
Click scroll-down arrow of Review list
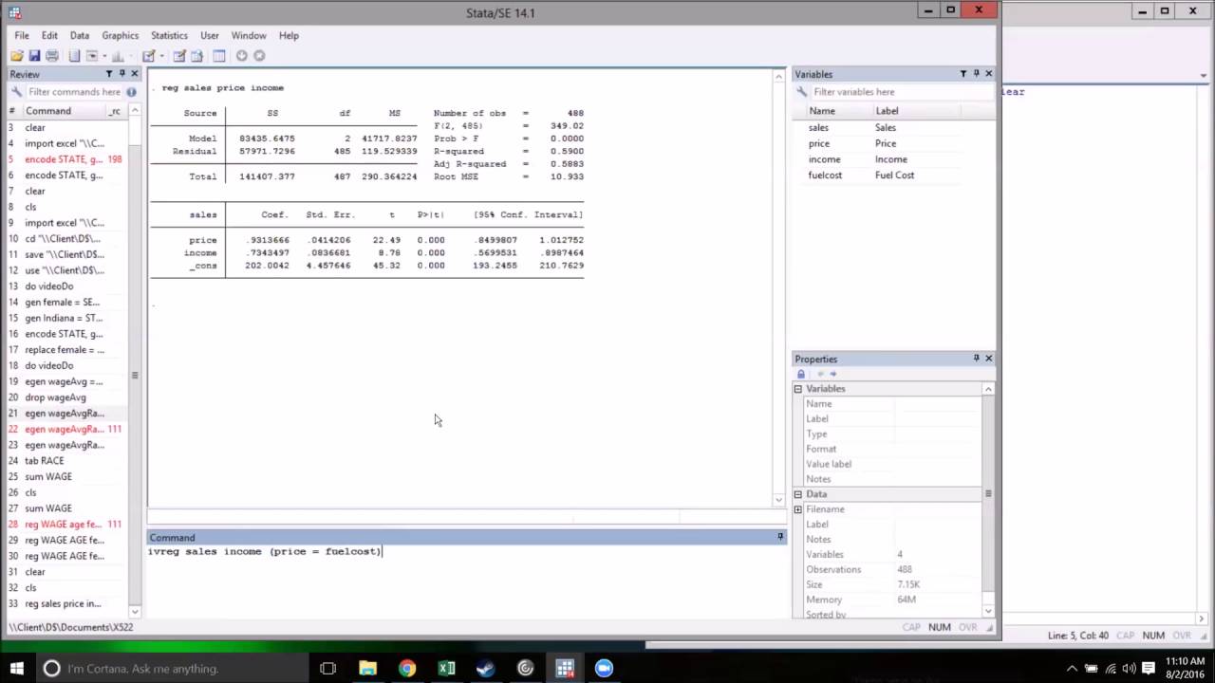click(135, 612)
